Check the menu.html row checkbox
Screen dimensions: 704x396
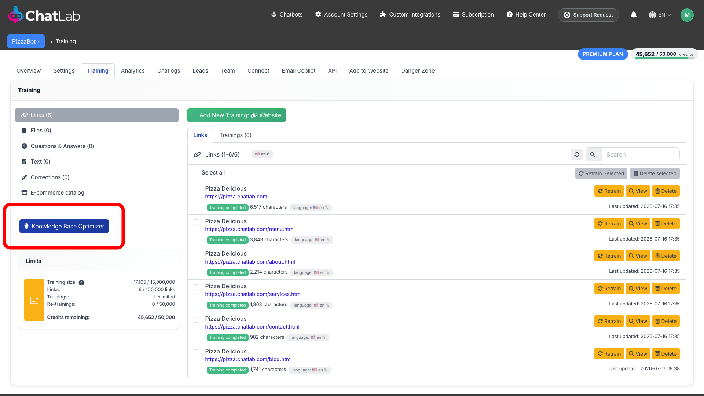pyautogui.click(x=197, y=222)
